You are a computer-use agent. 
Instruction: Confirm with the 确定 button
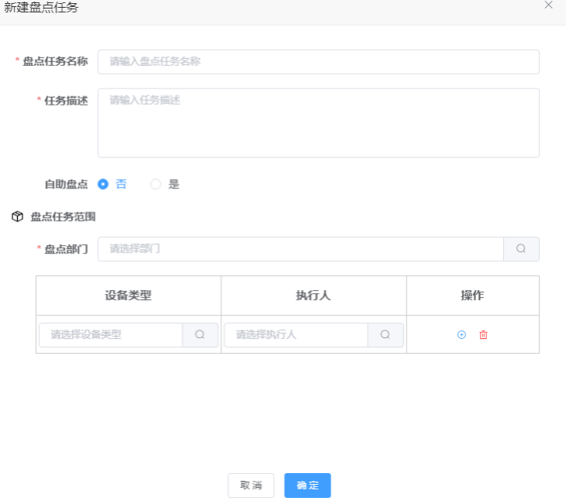click(x=308, y=485)
